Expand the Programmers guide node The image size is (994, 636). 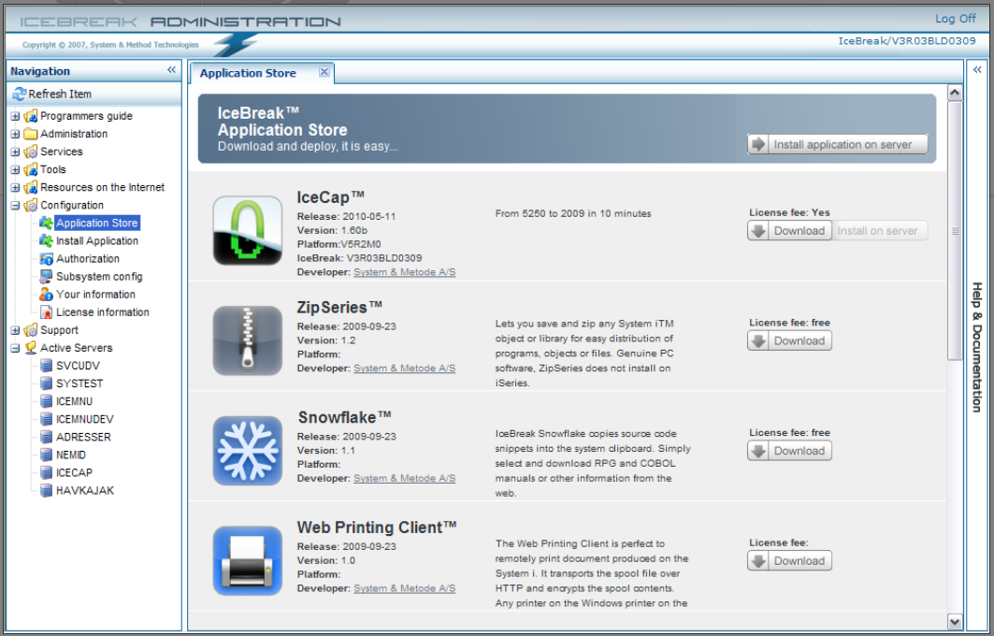pos(15,116)
